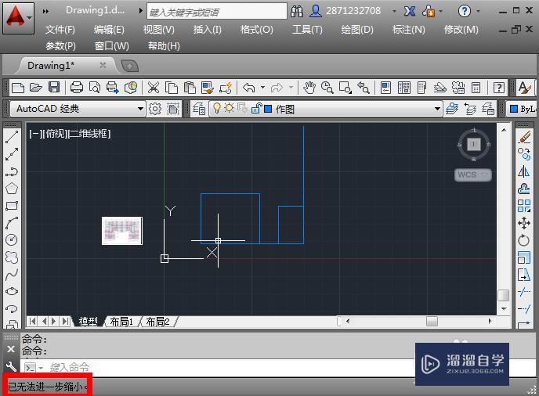Click the blue layer color swatch
This screenshot has height=396, width=539.
click(268, 109)
